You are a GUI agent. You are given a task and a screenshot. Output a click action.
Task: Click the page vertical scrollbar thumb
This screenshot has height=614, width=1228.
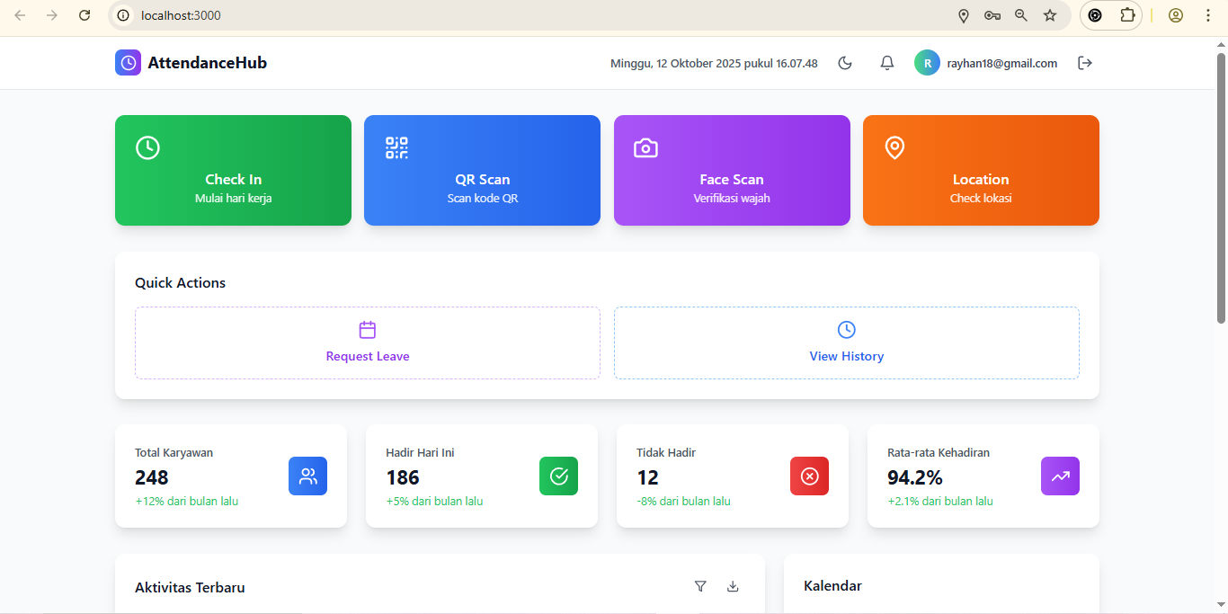[1221, 189]
